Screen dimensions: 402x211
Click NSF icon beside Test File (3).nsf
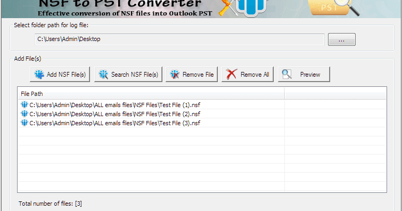[24, 123]
